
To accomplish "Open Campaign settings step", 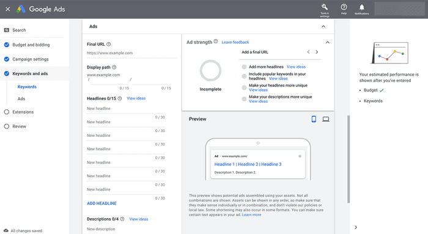I will click(x=31, y=59).
